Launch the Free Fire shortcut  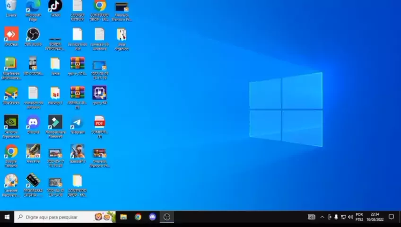click(33, 154)
